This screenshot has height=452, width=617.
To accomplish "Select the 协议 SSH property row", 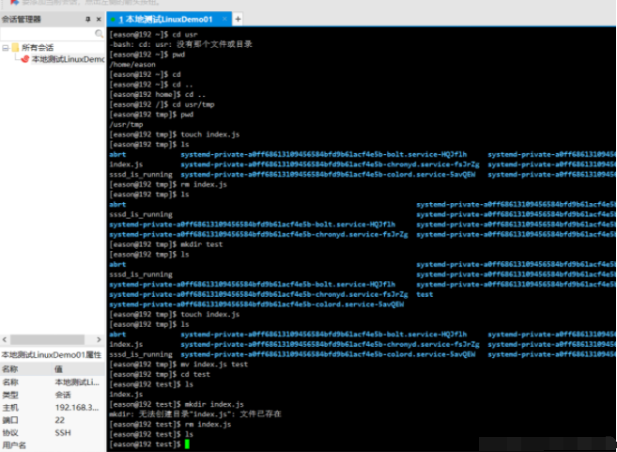I will pos(53,432).
